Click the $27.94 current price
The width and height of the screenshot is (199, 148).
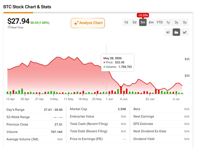(18, 21)
